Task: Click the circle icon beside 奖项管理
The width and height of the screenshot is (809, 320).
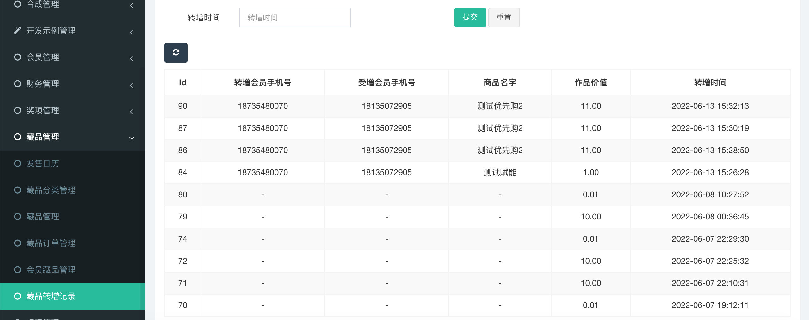Action: pyautogui.click(x=18, y=110)
